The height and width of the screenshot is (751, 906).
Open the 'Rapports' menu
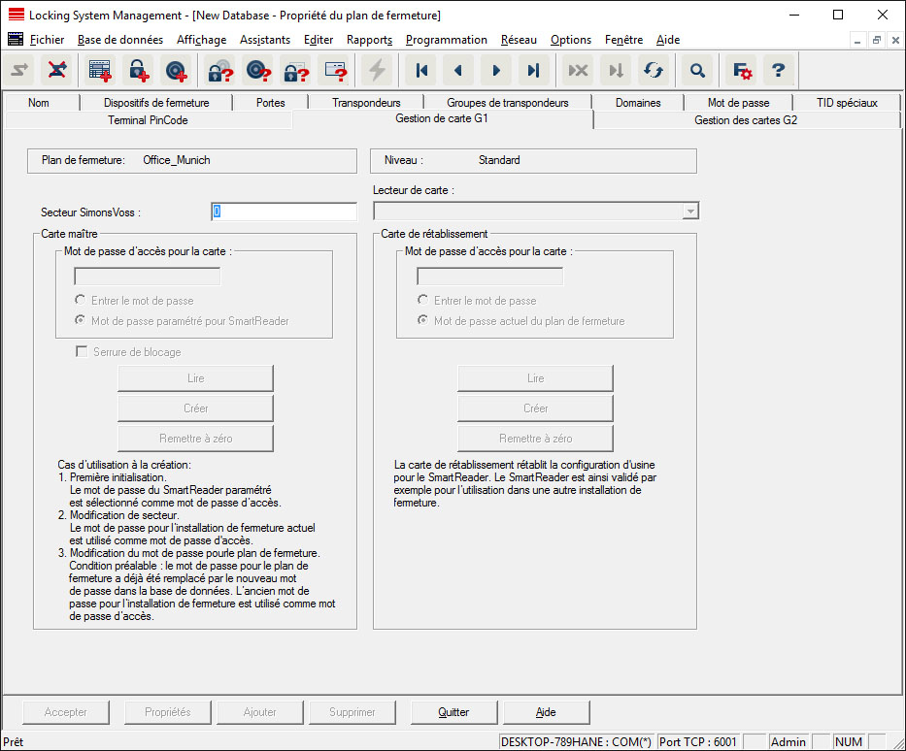point(369,40)
